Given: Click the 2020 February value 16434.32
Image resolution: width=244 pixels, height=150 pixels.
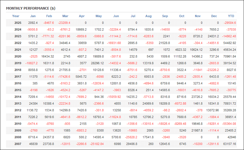Looking at the screenshot, I should click(48, 56).
